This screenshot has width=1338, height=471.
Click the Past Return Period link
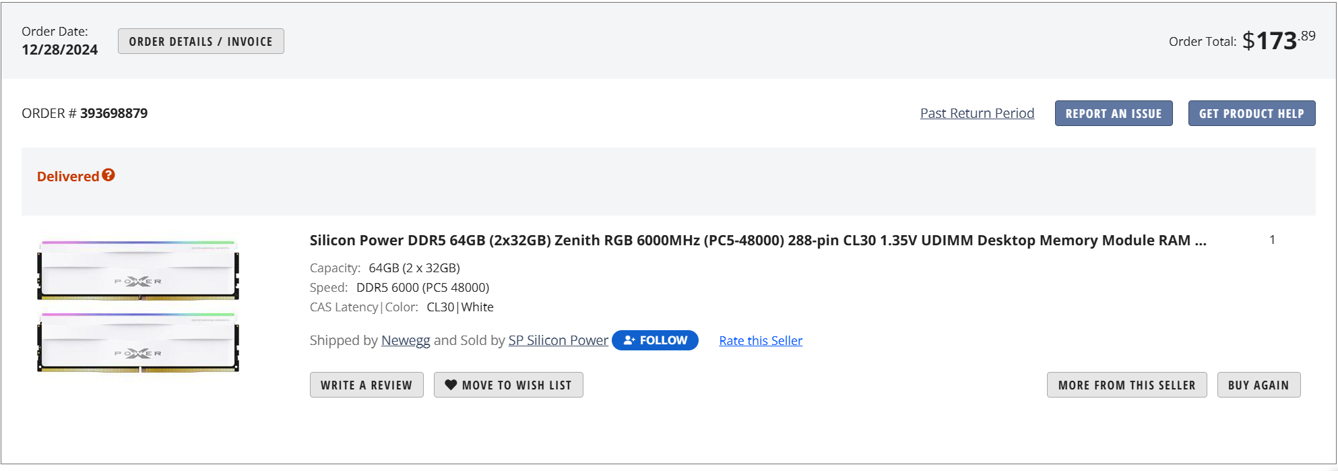coord(977,113)
